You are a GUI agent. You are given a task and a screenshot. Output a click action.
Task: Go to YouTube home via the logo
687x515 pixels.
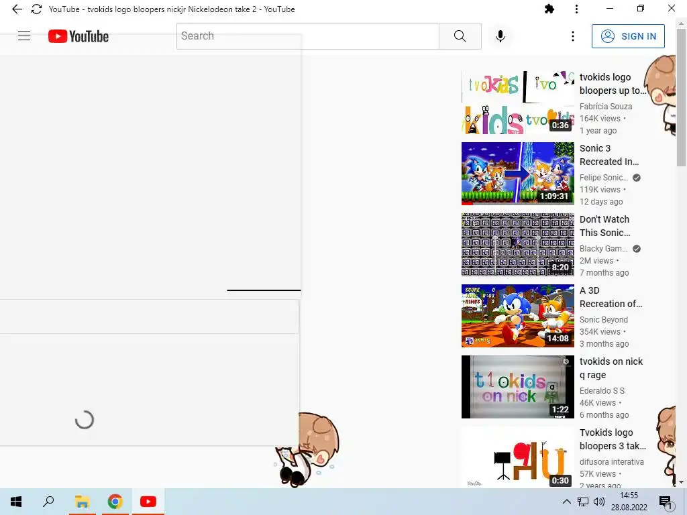78,36
